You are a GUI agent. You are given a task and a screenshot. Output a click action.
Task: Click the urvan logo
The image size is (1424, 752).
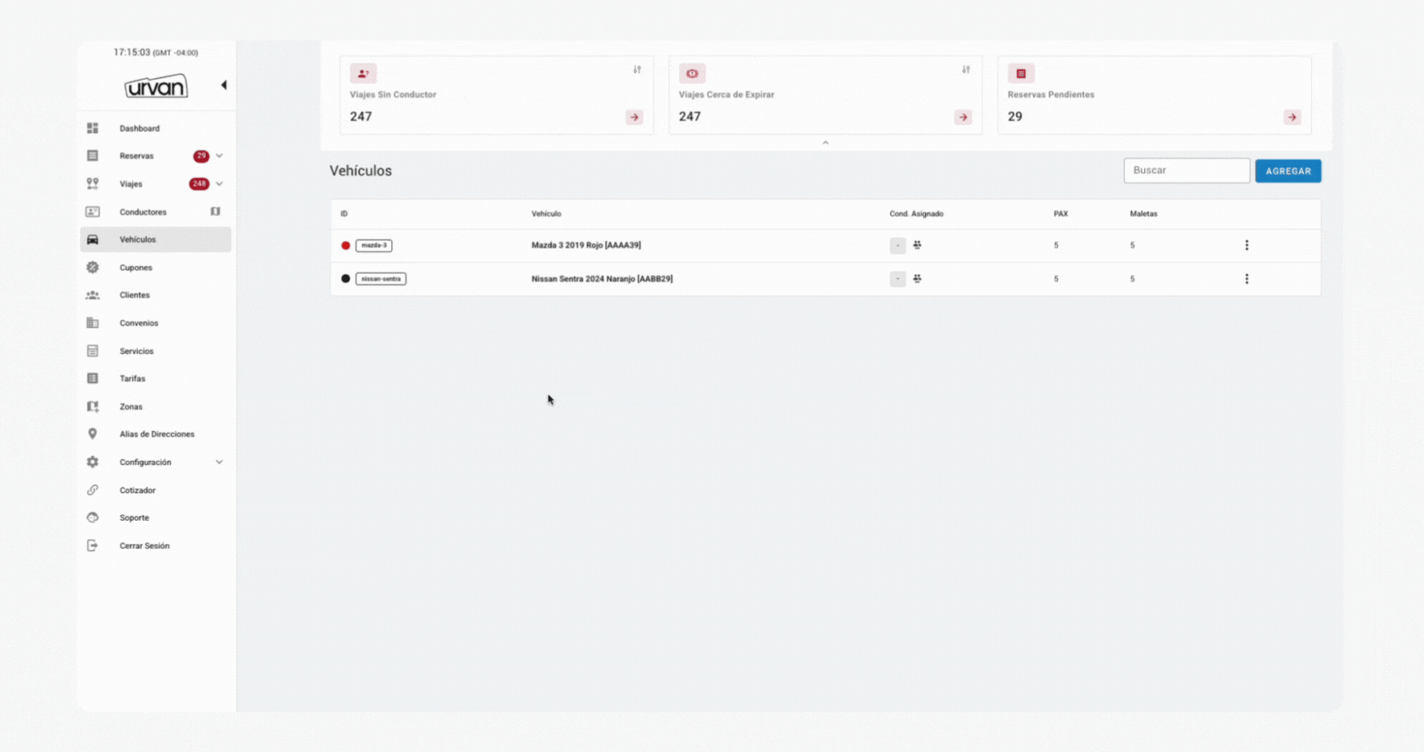(x=156, y=86)
